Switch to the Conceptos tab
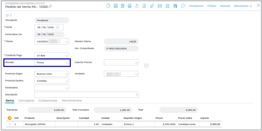Image resolution: width=262 pixels, height=131 pixels. point(26,101)
